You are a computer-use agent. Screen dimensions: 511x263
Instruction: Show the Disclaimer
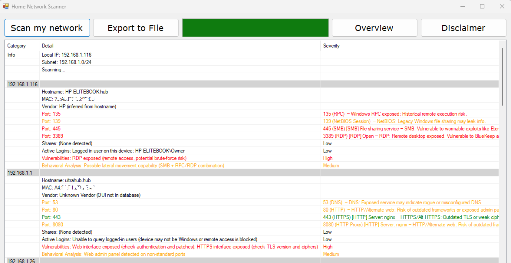(x=463, y=28)
